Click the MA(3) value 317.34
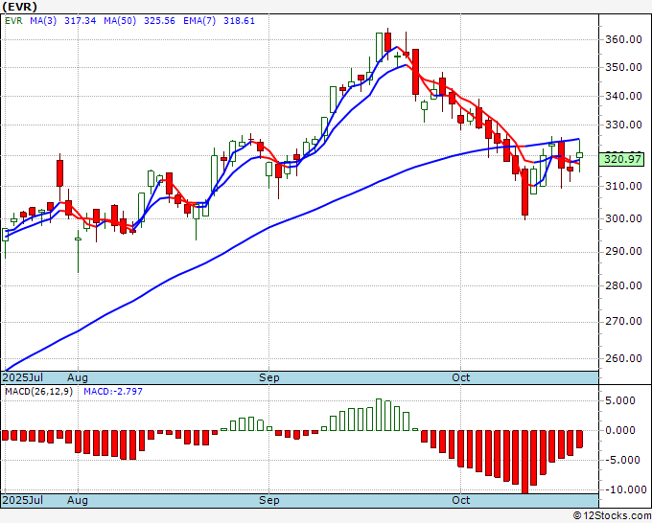Image resolution: width=652 pixels, height=523 pixels. [x=81, y=21]
